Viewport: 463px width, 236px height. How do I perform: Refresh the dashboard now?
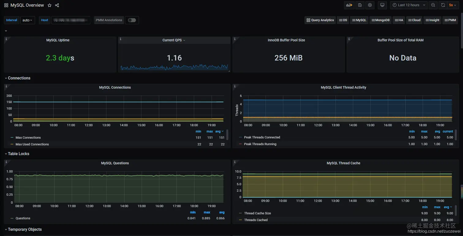pos(443,5)
